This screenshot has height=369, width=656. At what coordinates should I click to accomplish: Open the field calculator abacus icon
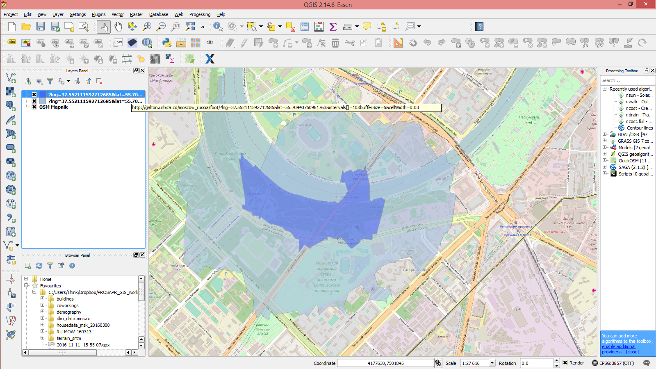(319, 27)
